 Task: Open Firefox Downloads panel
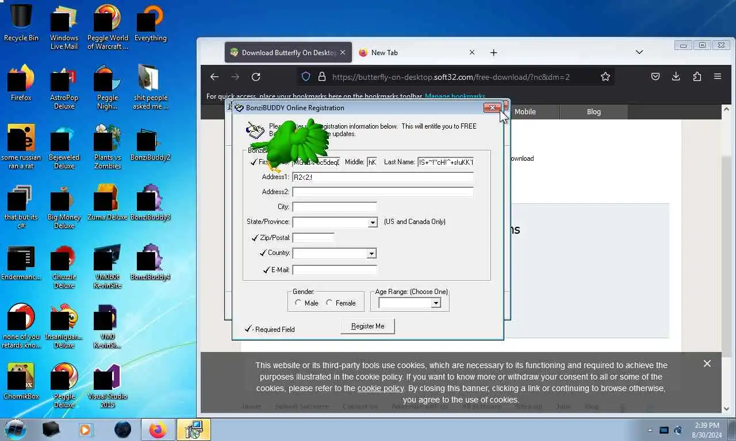[676, 76]
